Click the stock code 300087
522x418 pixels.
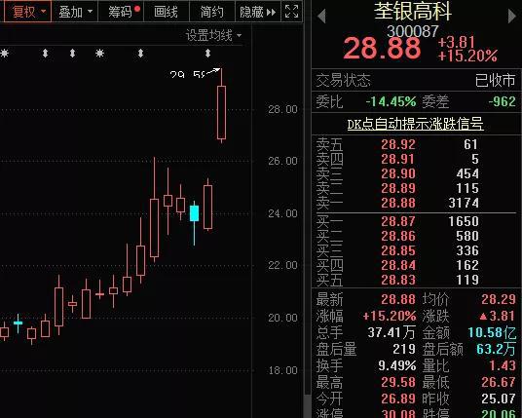[x=413, y=31]
